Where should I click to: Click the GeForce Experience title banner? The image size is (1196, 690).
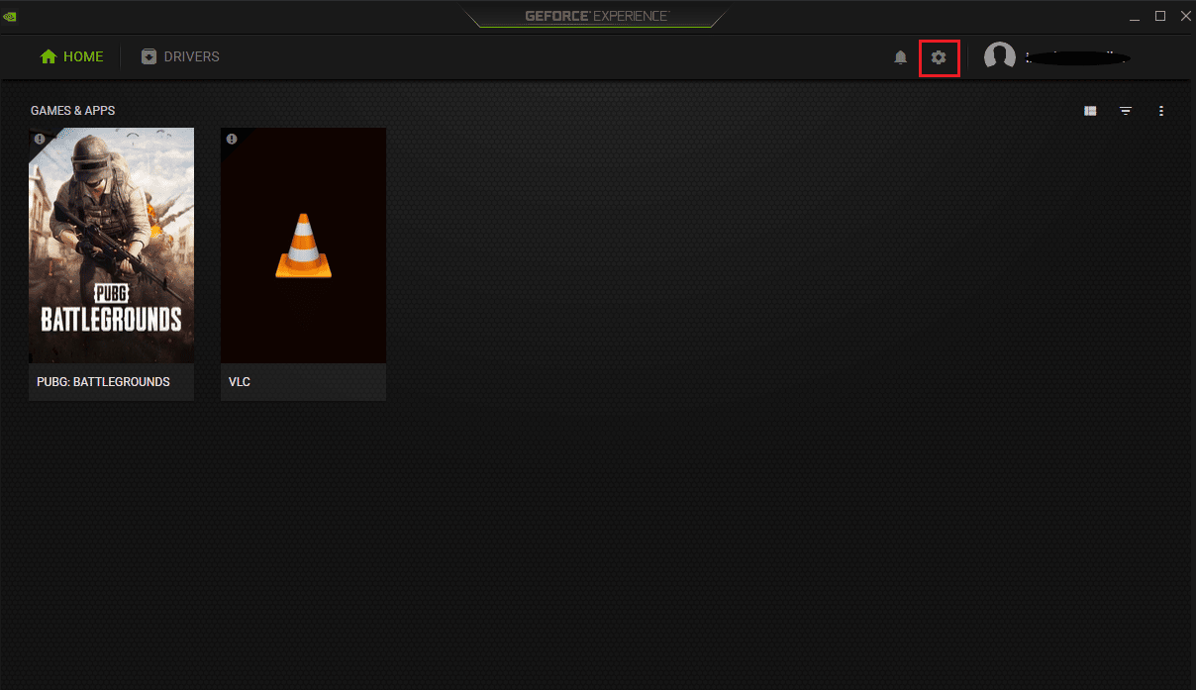(x=597, y=16)
